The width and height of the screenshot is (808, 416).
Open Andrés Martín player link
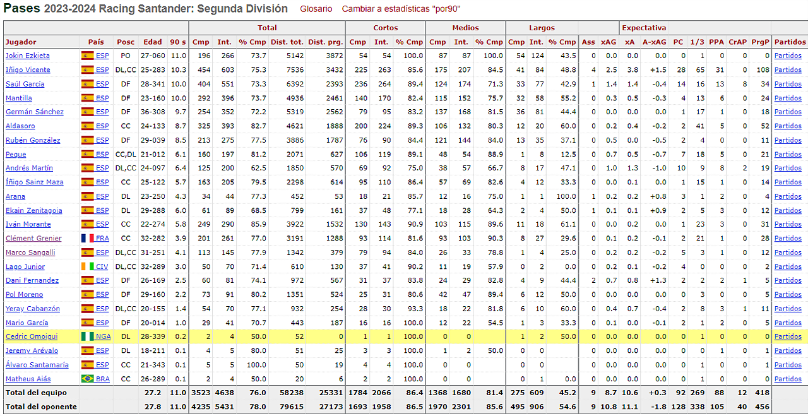29,168
